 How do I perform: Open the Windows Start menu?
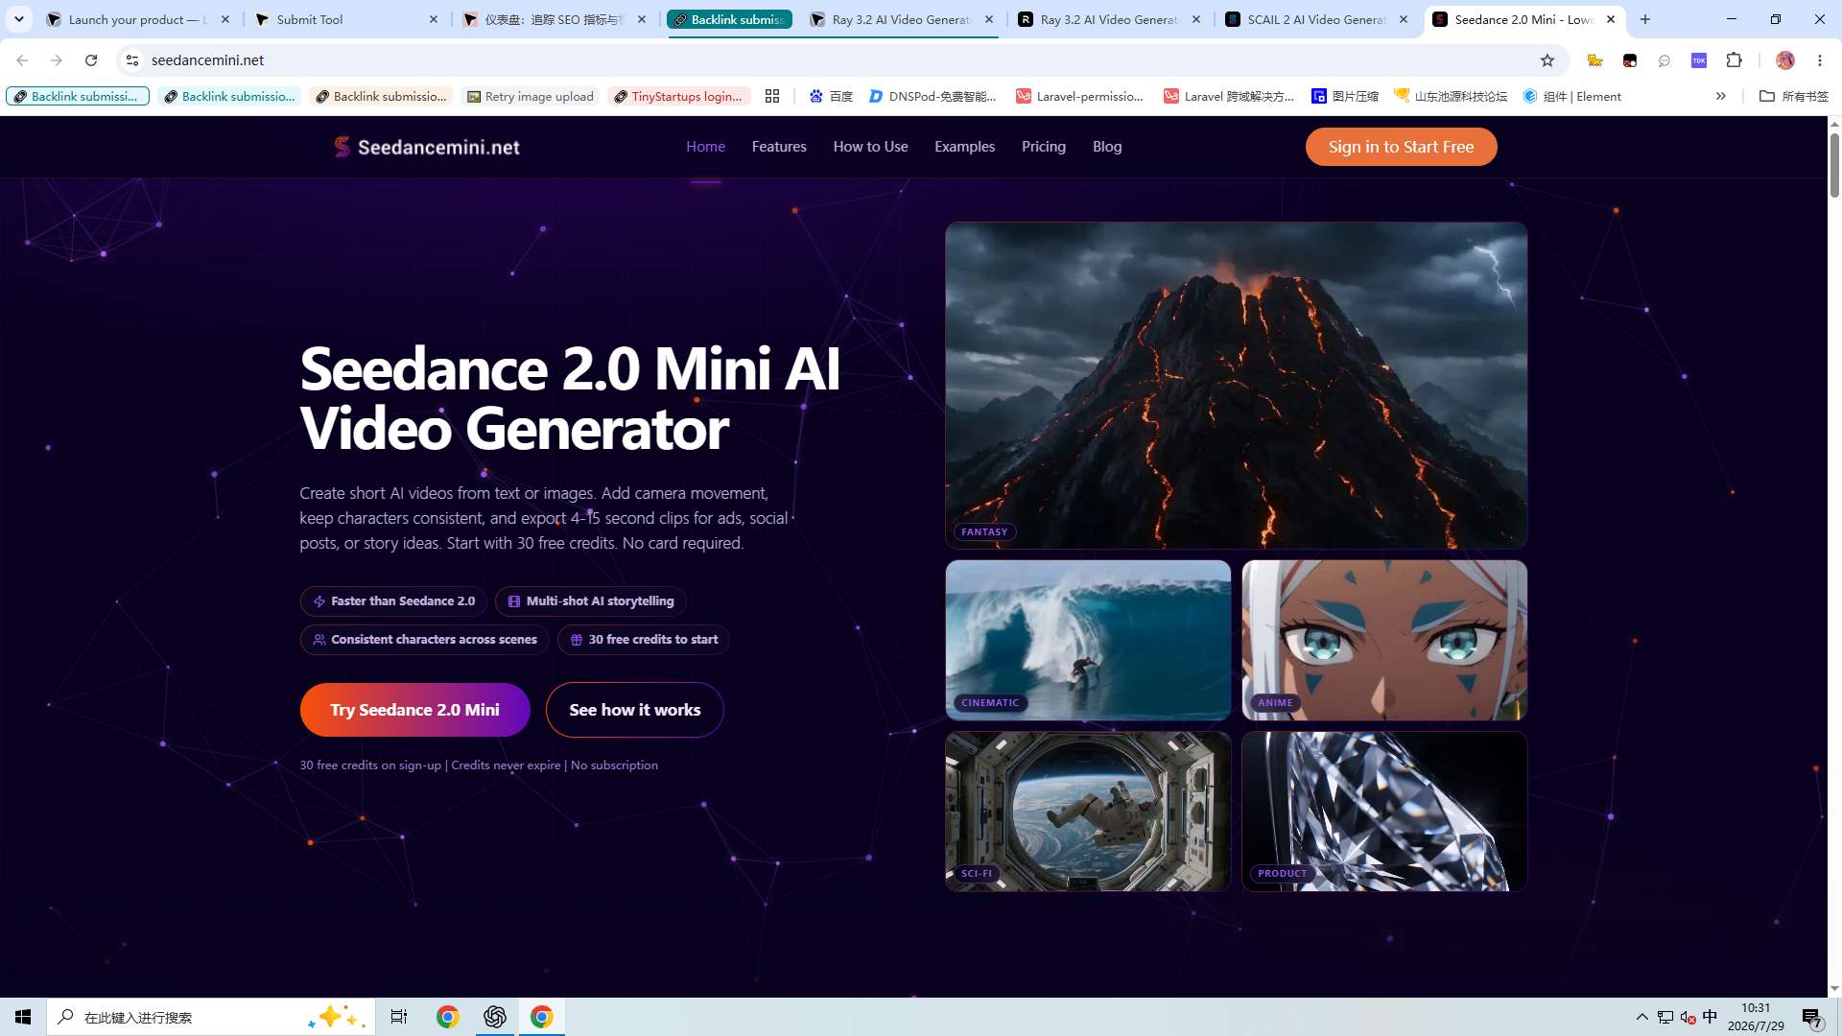point(23,1017)
